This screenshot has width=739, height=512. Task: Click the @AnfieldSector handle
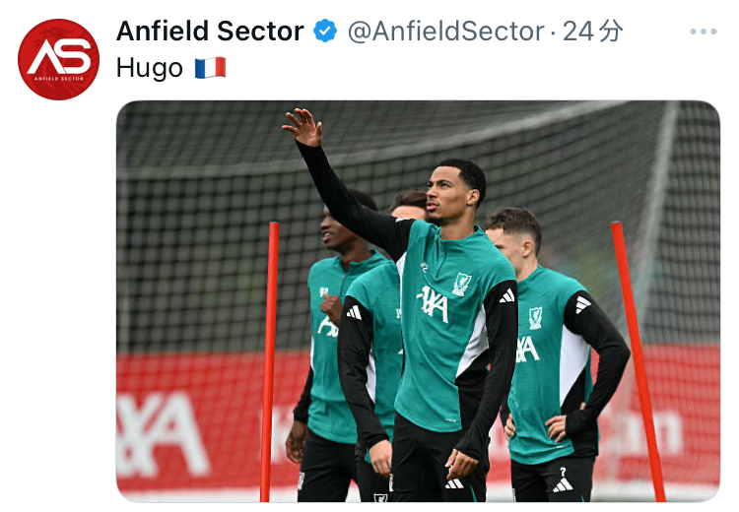(446, 32)
